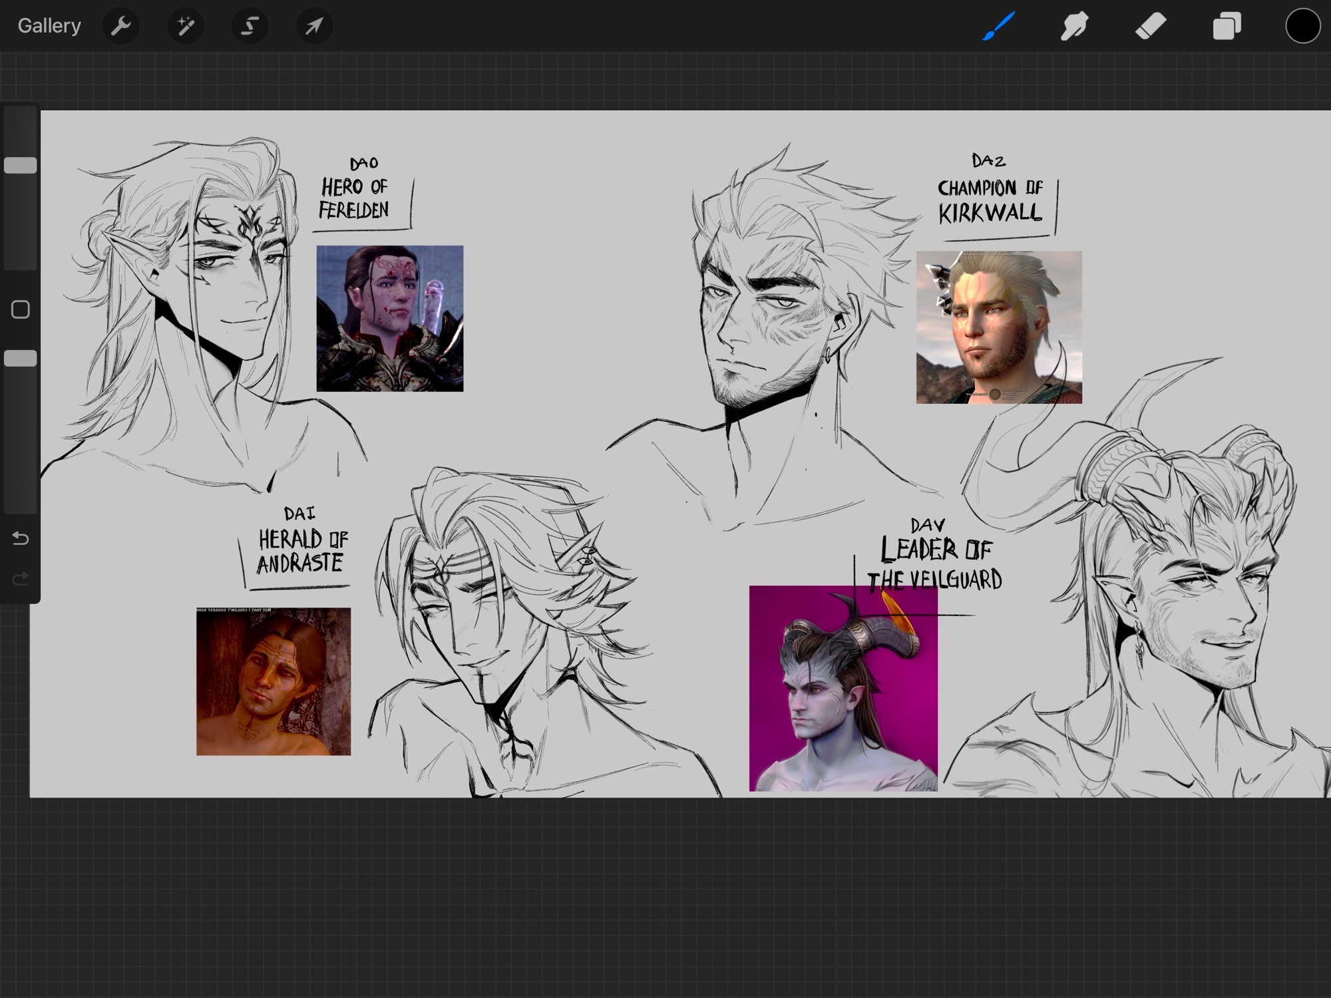1331x998 pixels.
Task: Open the Actions wrench menu
Action: 121,26
